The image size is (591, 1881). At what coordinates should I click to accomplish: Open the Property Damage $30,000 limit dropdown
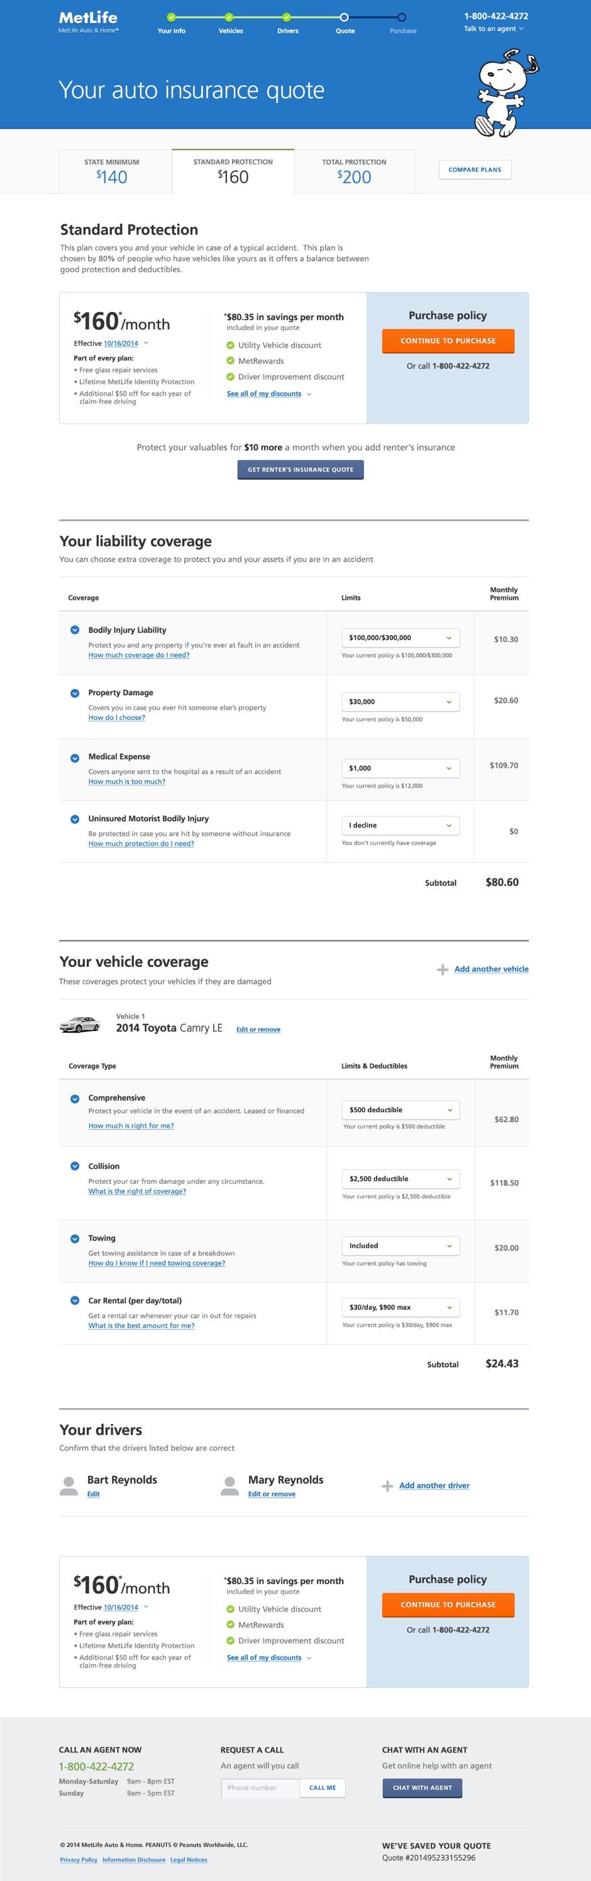coord(400,702)
